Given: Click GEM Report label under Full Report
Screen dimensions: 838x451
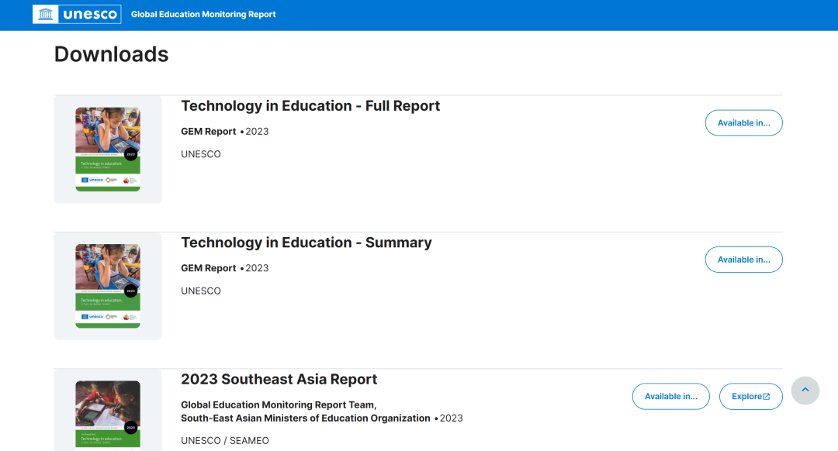Looking at the screenshot, I should [209, 131].
